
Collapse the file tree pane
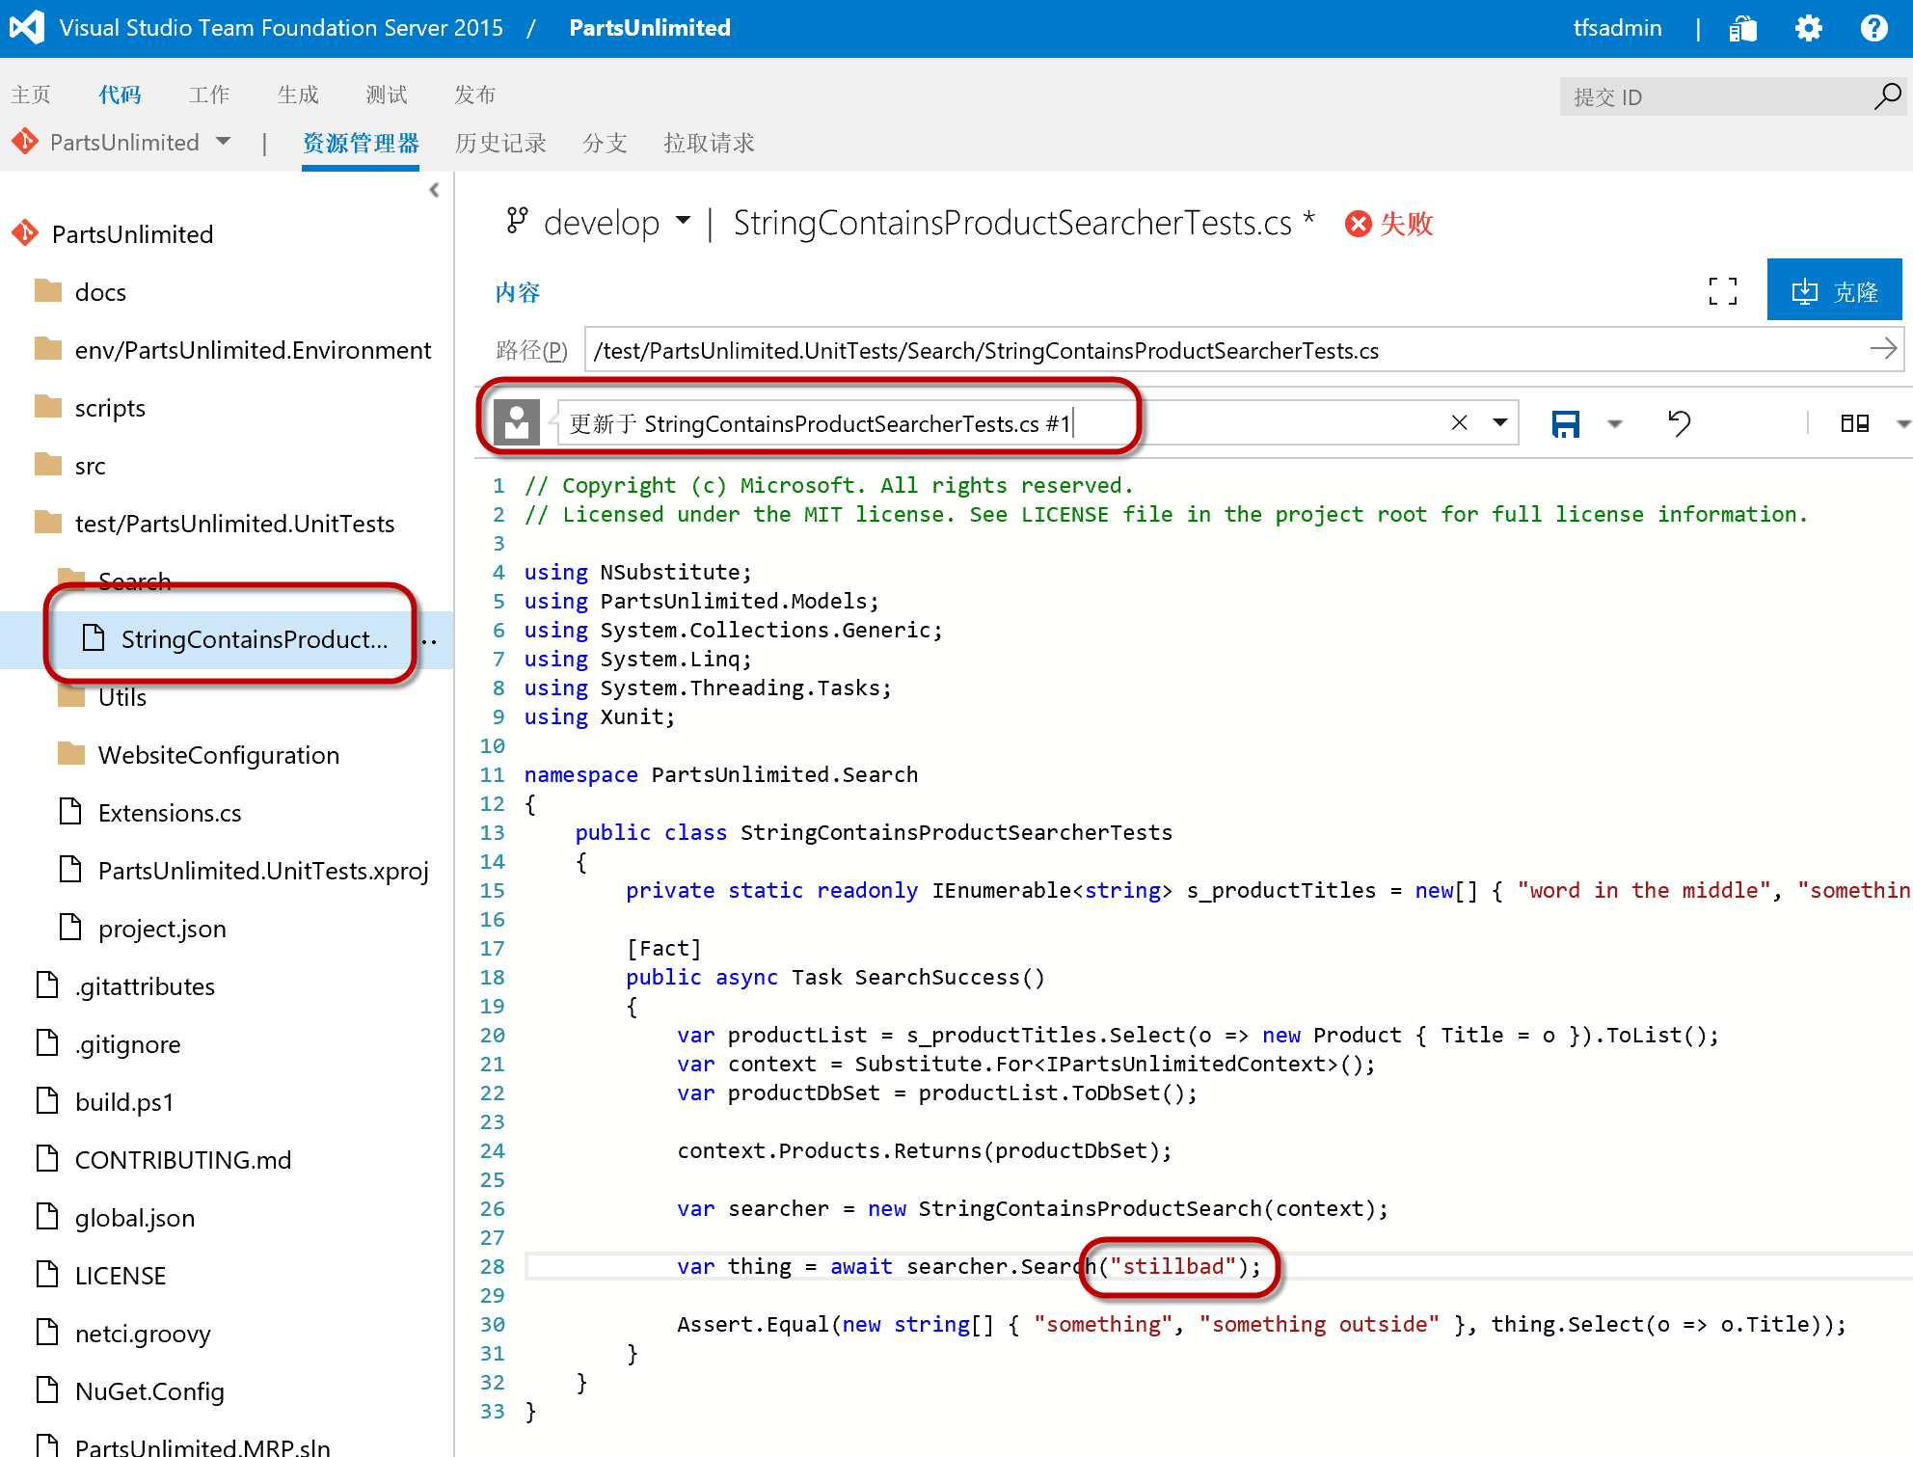[434, 190]
